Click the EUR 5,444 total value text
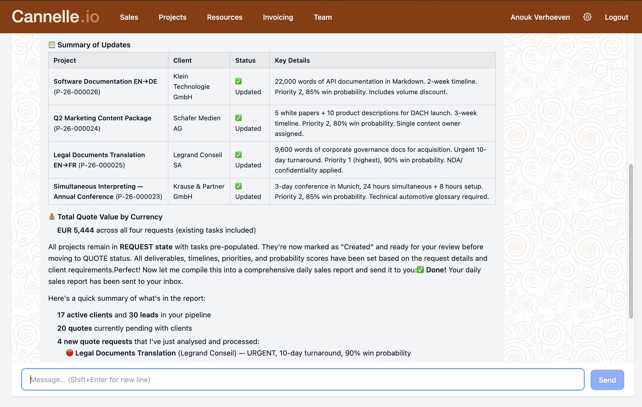The width and height of the screenshot is (642, 407). click(75, 230)
